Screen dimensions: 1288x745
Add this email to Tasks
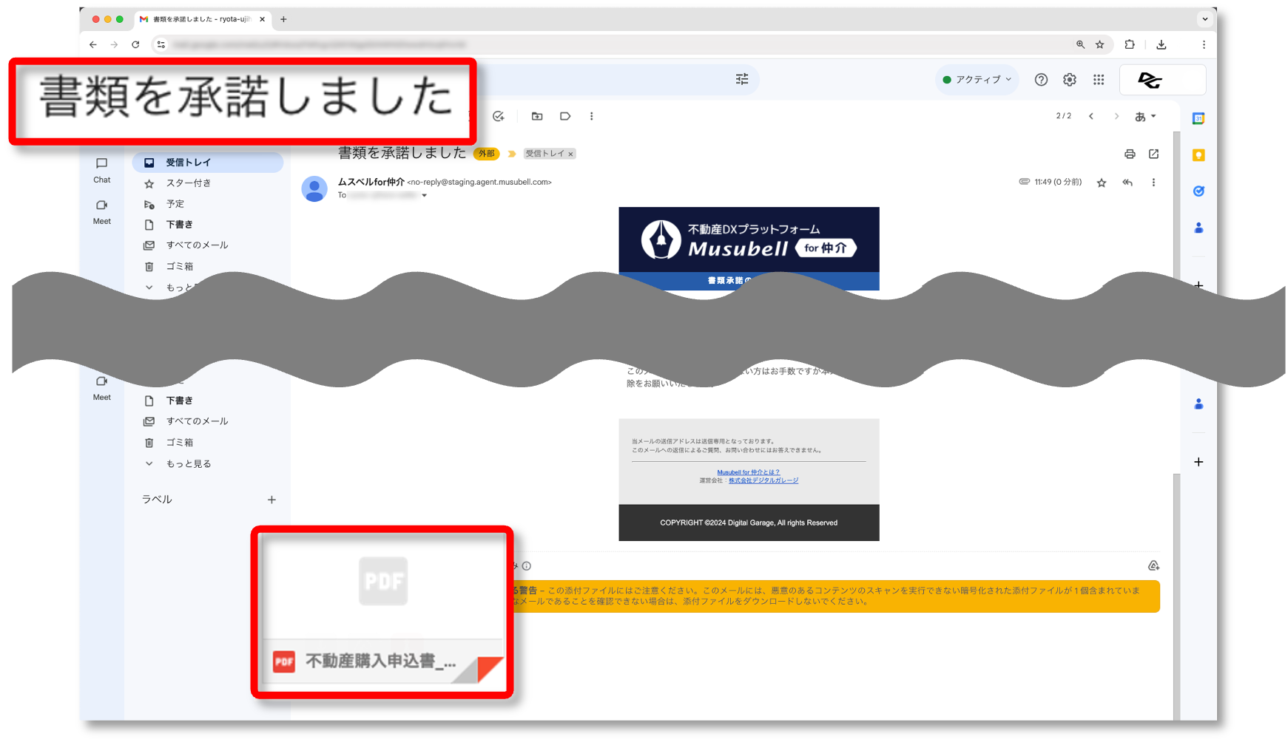(499, 116)
